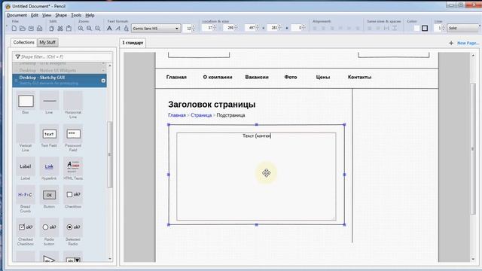Select the Selected Radio shape
Screen dimensions: 482x271
pyautogui.click(x=73, y=232)
